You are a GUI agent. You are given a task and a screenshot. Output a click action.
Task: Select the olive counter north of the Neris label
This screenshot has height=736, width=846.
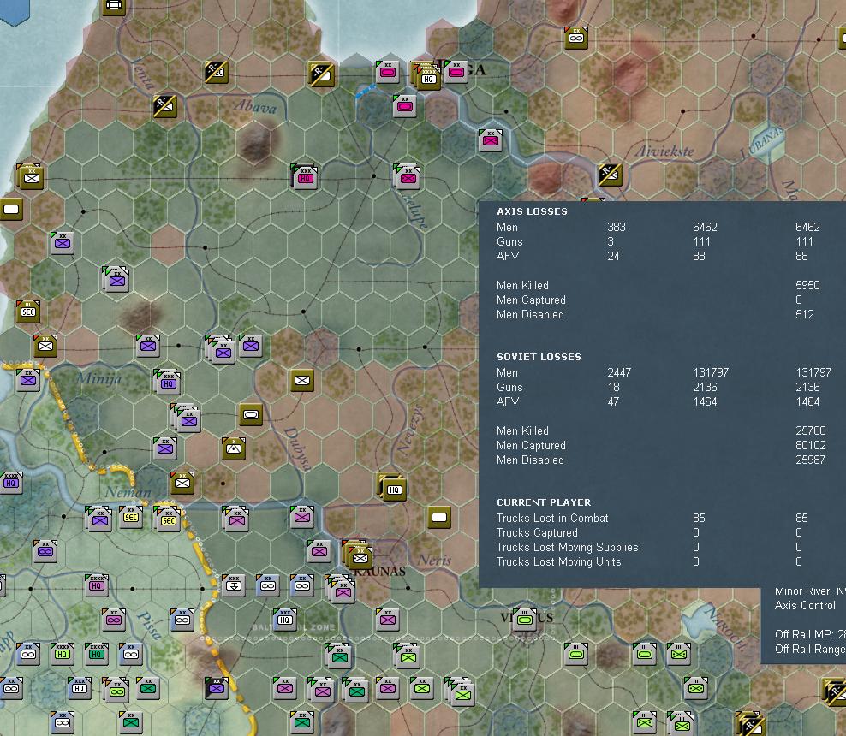point(439,517)
